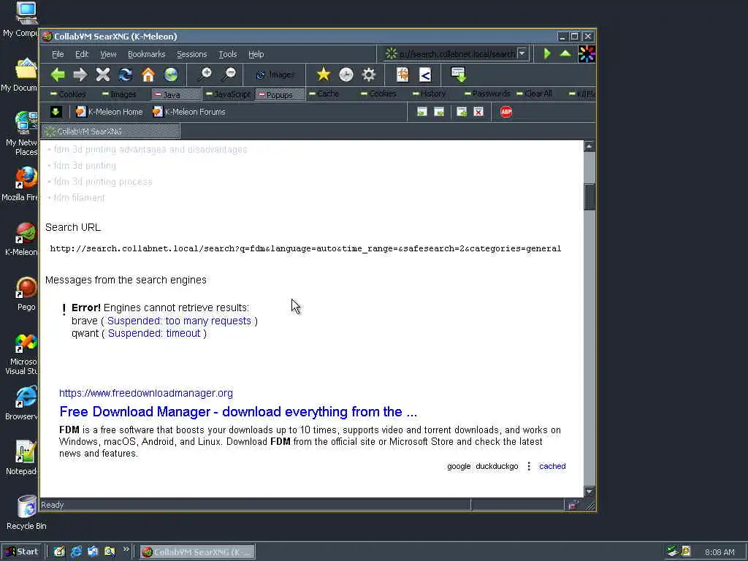
Task: Click the green up arrow beside Go
Action: pos(565,53)
